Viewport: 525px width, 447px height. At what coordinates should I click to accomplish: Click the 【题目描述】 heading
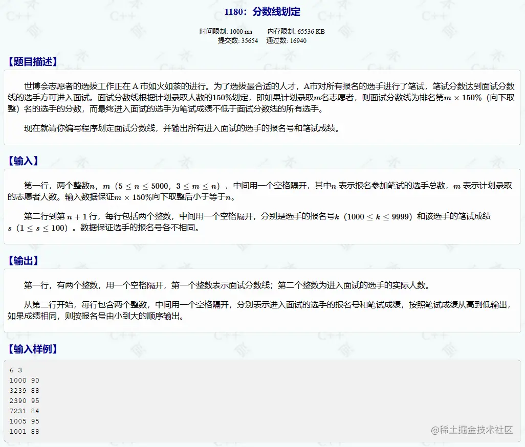(x=32, y=61)
